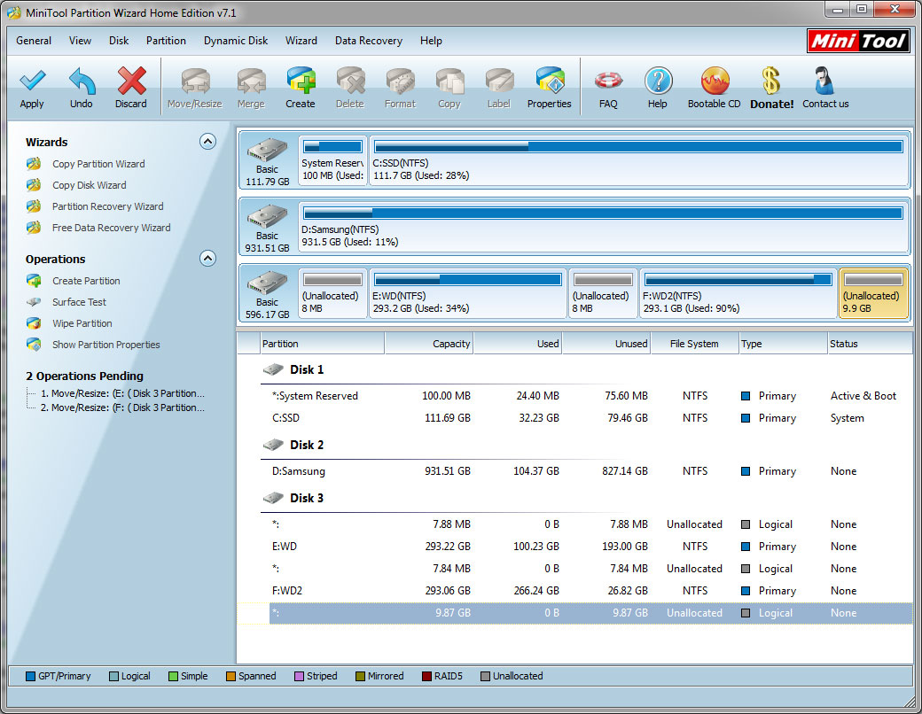This screenshot has height=714, width=922.
Task: Click the Discard red X icon
Action: click(130, 81)
